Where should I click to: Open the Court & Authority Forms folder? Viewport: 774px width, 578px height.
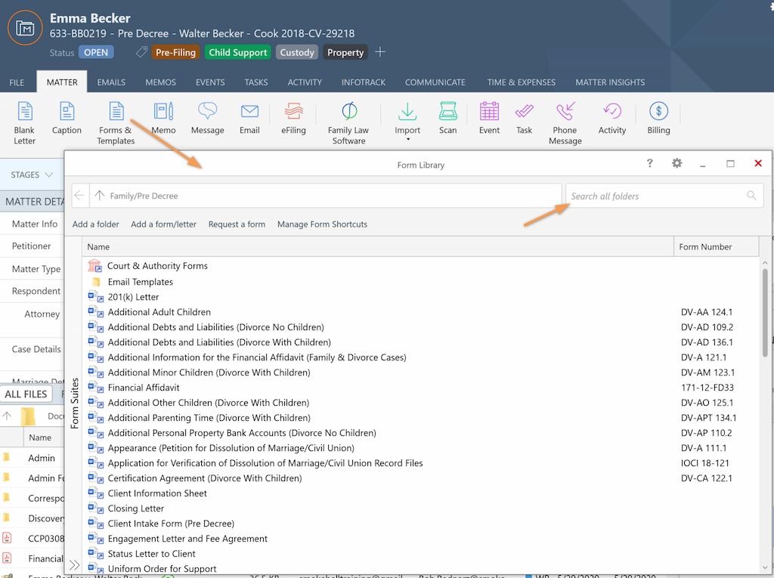coord(157,266)
